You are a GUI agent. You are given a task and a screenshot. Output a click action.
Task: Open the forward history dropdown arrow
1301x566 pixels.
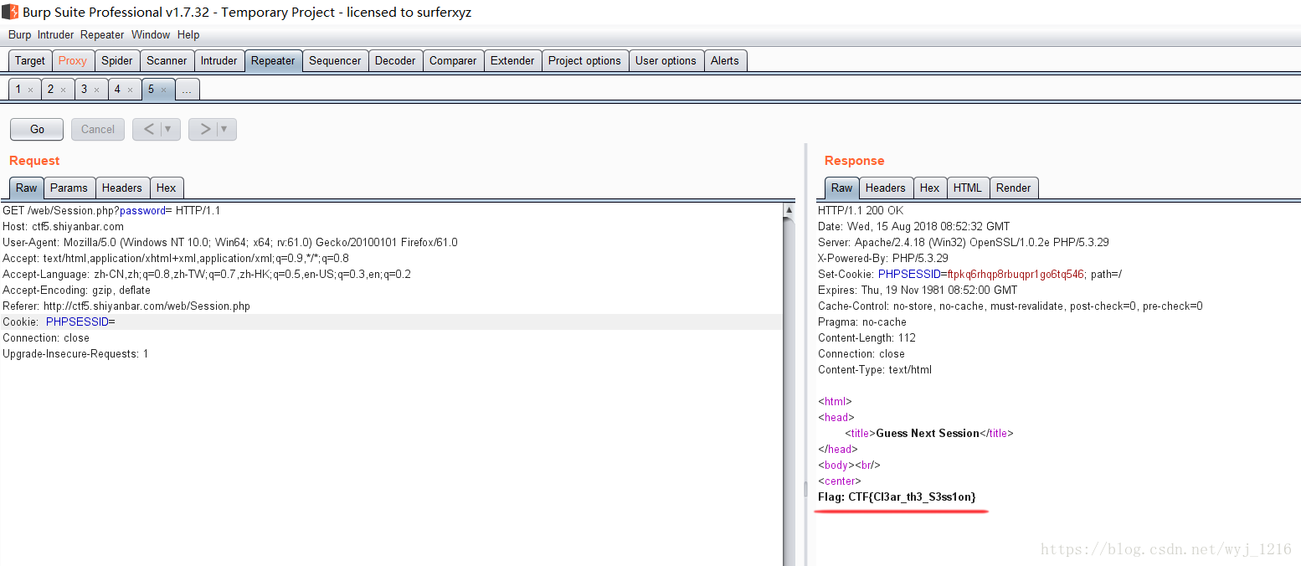[225, 129]
